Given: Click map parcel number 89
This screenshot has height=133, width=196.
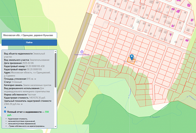Looking at the screenshot, I should (x=98, y=6).
